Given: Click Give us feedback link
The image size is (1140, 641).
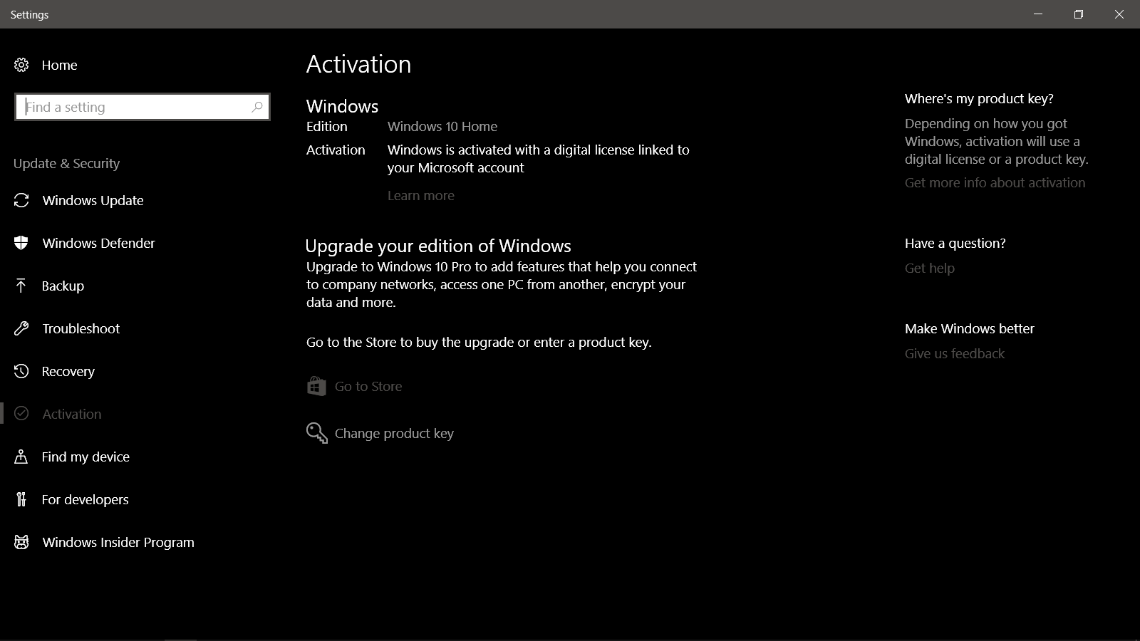Looking at the screenshot, I should tap(954, 353).
